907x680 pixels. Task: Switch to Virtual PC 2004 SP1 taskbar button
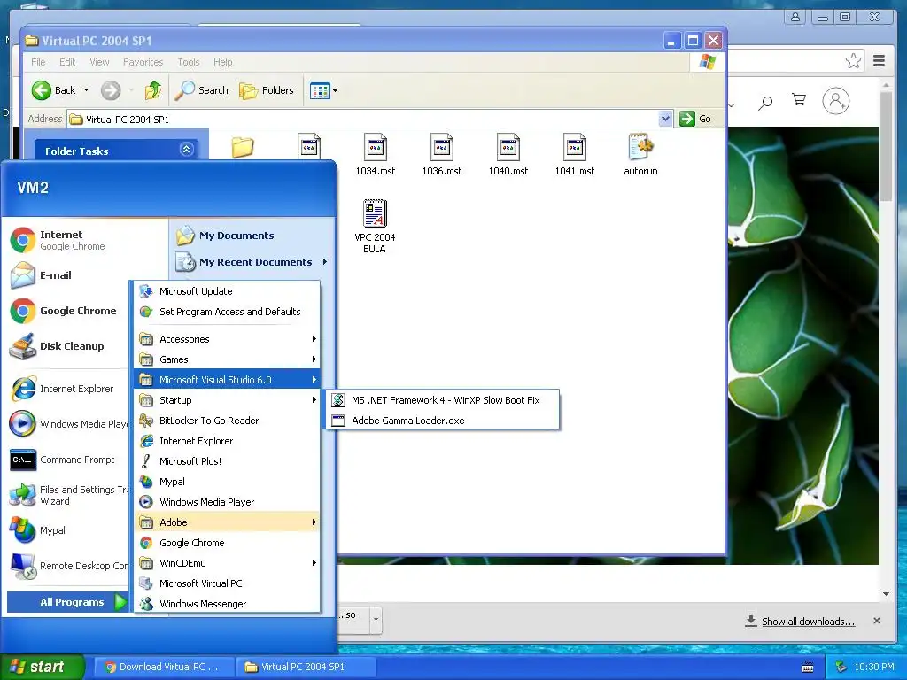coord(306,667)
